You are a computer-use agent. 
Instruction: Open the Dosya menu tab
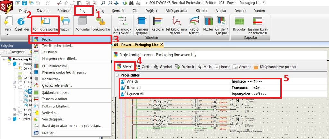24,11
